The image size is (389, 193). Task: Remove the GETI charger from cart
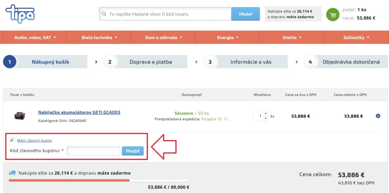coord(378,116)
